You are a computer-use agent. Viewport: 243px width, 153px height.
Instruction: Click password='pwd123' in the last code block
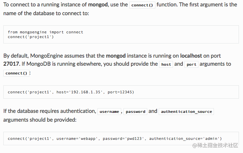[x=123, y=138]
